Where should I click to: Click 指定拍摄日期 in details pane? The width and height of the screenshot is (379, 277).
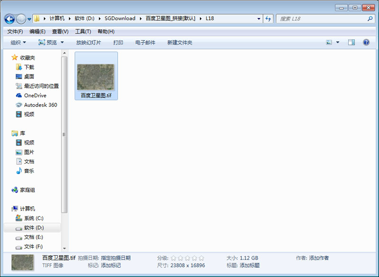(x=116, y=258)
